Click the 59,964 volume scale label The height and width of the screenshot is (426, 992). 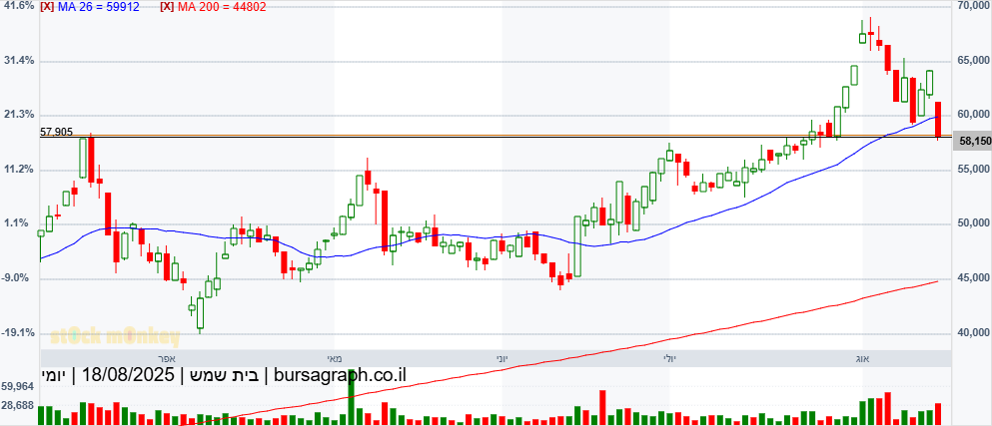[x=18, y=385]
